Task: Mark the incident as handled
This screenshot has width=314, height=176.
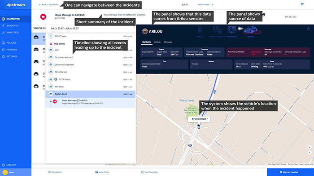Action: (x=290, y=172)
